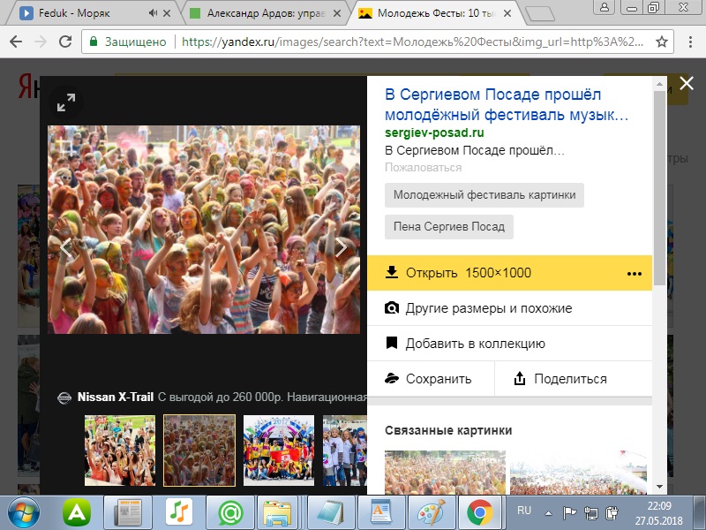Open the first related crowd picture
The width and height of the screenshot is (706, 530).
tap(445, 473)
